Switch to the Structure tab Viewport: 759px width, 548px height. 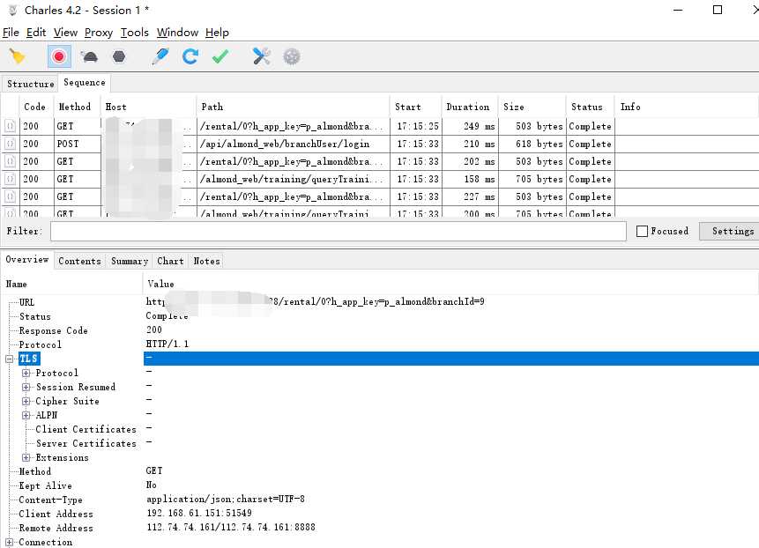click(31, 84)
